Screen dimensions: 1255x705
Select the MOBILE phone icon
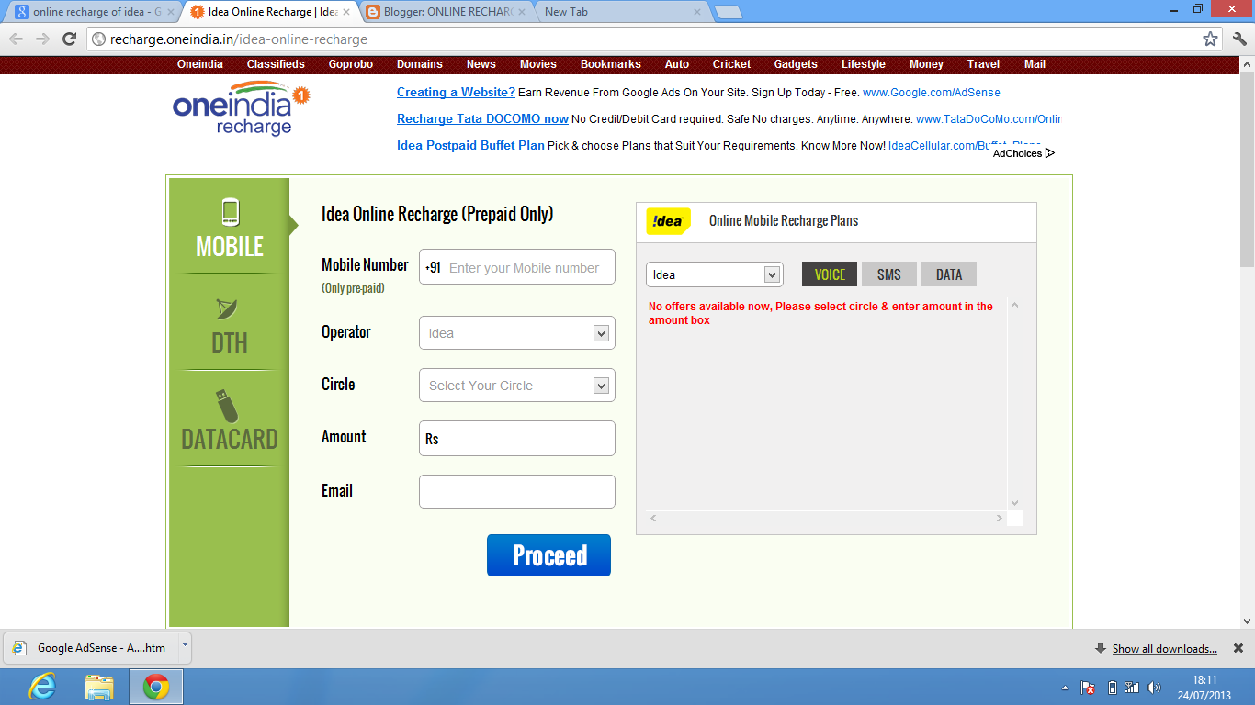pyautogui.click(x=230, y=212)
